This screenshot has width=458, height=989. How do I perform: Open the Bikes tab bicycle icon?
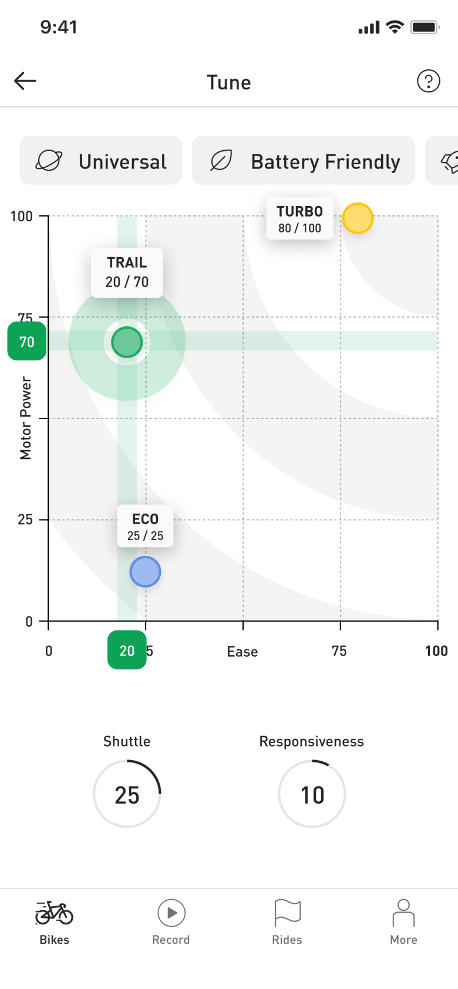54,913
